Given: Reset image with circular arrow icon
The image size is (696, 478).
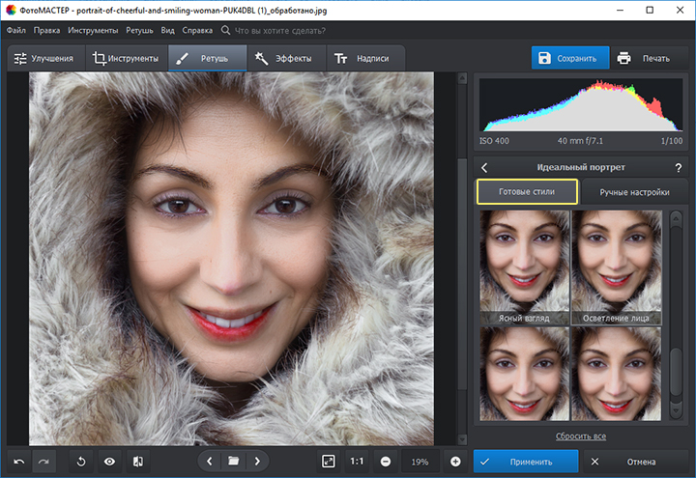Looking at the screenshot, I should tap(82, 462).
